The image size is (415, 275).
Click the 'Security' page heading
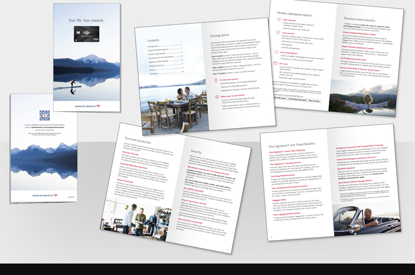[196, 152]
